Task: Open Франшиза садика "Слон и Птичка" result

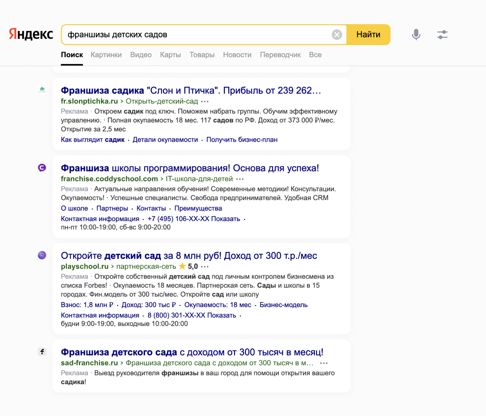Action: [x=191, y=90]
